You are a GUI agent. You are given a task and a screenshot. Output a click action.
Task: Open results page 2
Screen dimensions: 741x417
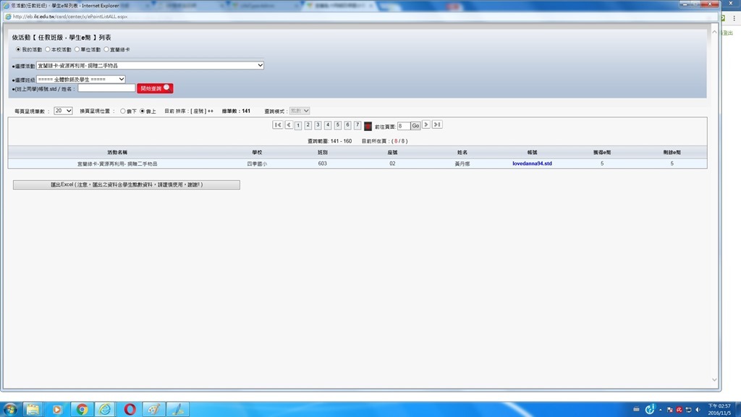(x=308, y=125)
